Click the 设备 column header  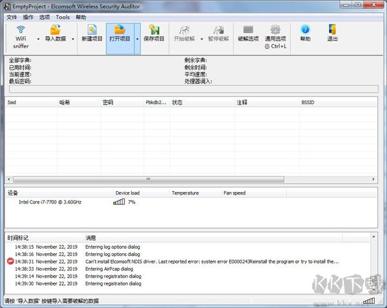(59, 193)
